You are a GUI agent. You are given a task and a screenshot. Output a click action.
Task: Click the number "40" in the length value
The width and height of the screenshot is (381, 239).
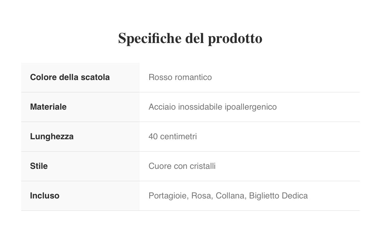(153, 136)
